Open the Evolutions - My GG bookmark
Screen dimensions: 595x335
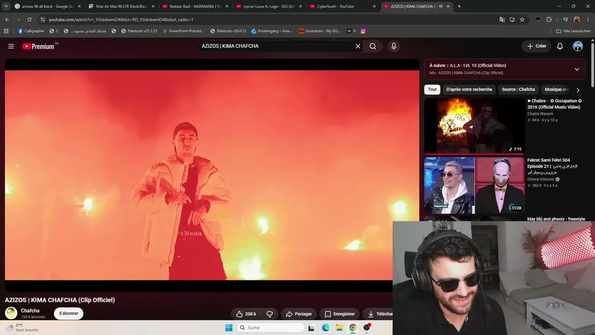tap(319, 31)
